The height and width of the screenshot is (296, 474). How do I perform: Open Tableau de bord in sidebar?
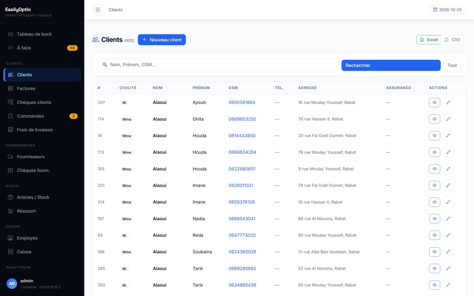point(42,34)
